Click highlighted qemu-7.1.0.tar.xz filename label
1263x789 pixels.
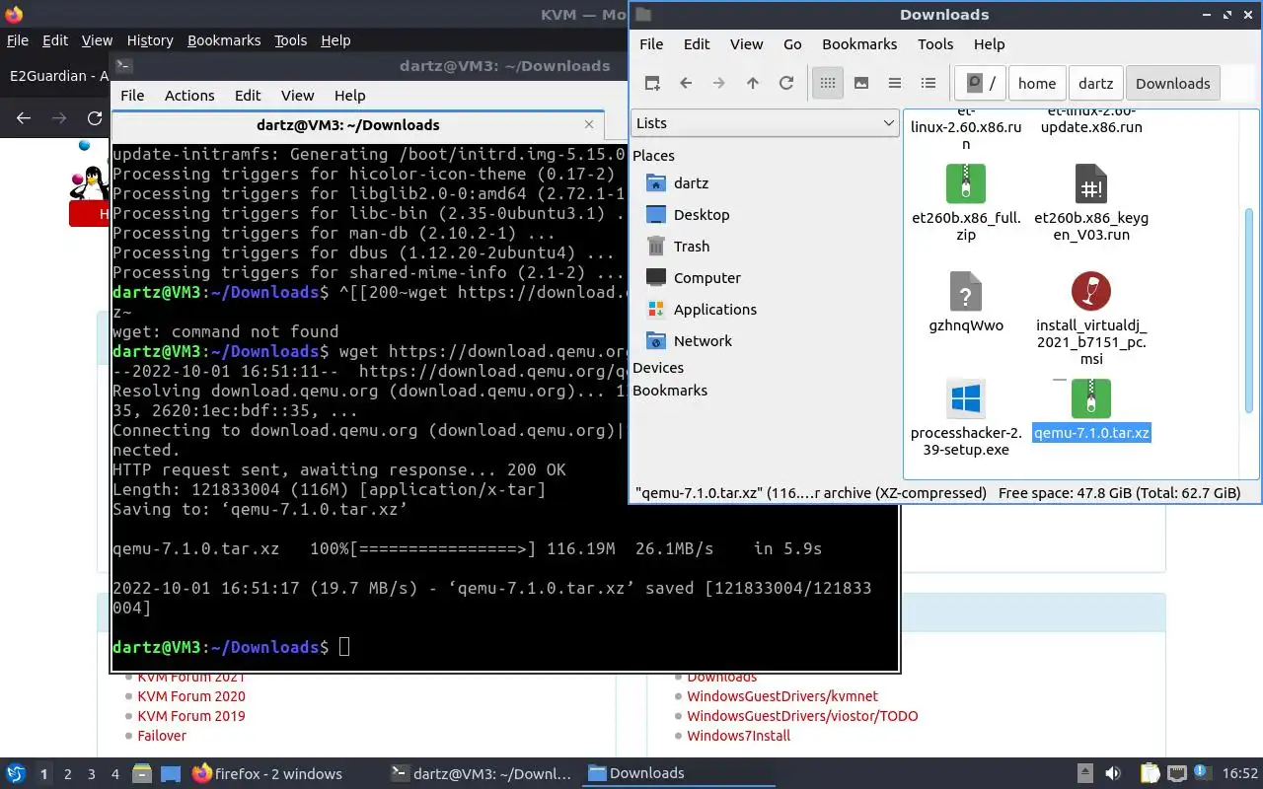click(x=1091, y=433)
